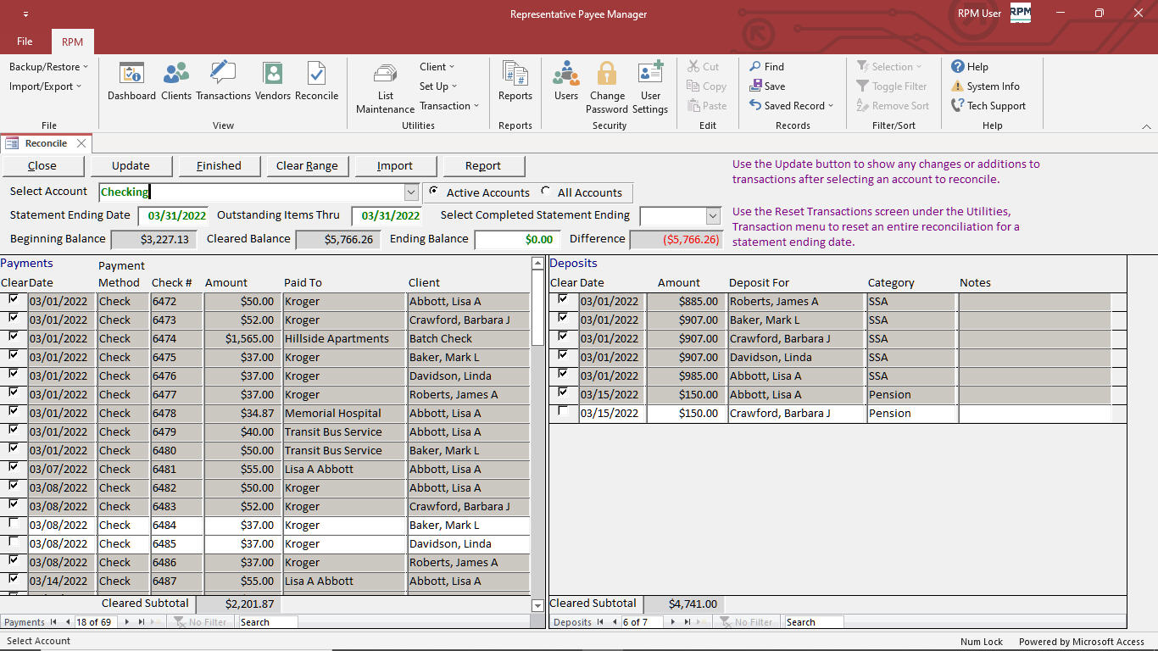Go to next record in Payments navigator

[127, 622]
